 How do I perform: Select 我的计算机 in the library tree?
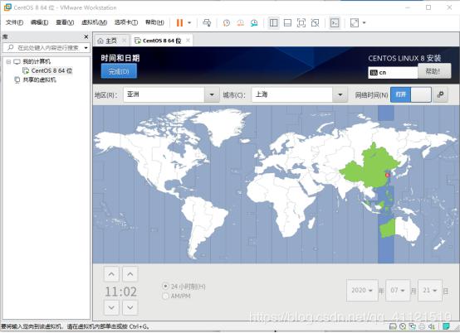click(37, 61)
